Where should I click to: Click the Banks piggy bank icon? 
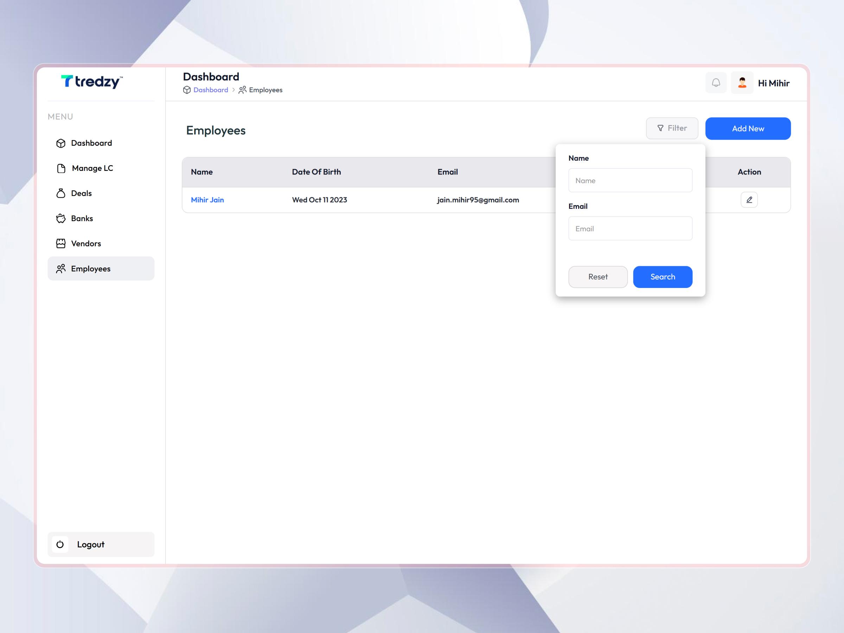coord(61,218)
